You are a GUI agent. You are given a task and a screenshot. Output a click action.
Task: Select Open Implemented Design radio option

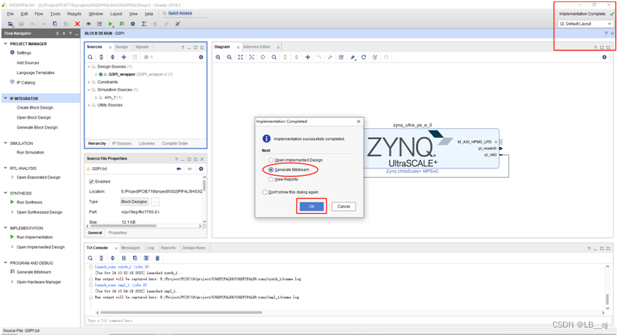[x=271, y=161]
